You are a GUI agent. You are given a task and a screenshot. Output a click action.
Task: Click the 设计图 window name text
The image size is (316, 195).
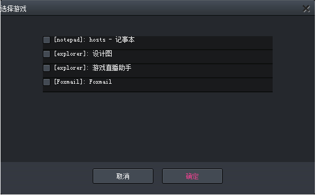pos(102,54)
